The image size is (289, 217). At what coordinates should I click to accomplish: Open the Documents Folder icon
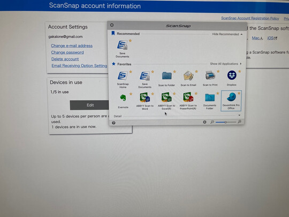[x=210, y=98]
